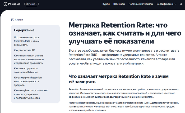This screenshot has height=113, width=185.
Task: Go back to Статьи list
Action: pyautogui.click(x=19, y=20)
